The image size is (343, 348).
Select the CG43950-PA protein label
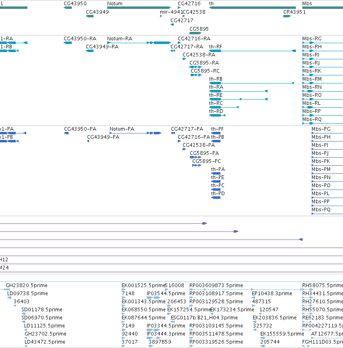pos(80,129)
